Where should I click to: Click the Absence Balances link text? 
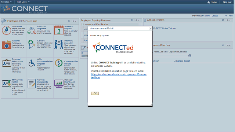coord(16,42)
